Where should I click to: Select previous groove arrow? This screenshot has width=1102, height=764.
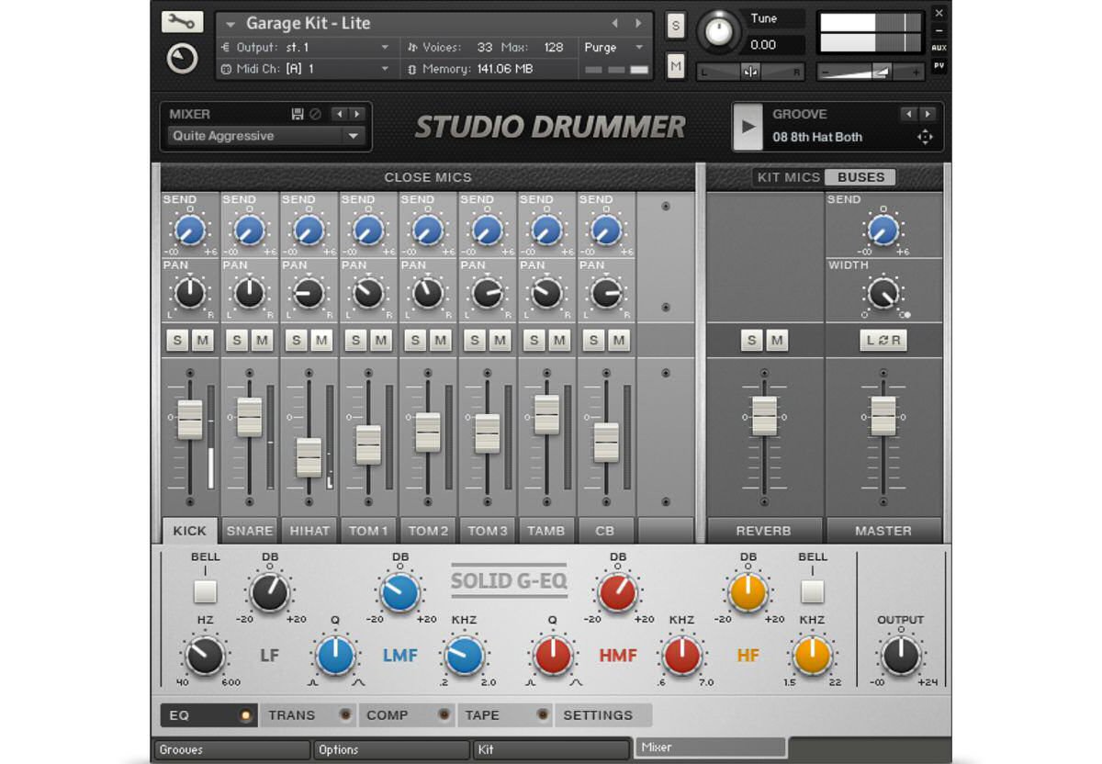(909, 114)
